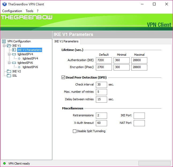Select the tgbtestIPV6 child tunnel item
Screen dimensions: 173x167
click(30, 67)
